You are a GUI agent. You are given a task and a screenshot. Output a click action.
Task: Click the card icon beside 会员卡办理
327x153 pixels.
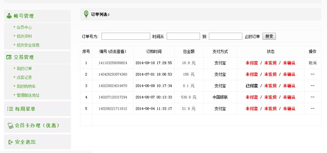pos(11,126)
